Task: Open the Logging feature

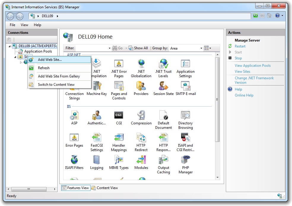Action: tap(97, 162)
